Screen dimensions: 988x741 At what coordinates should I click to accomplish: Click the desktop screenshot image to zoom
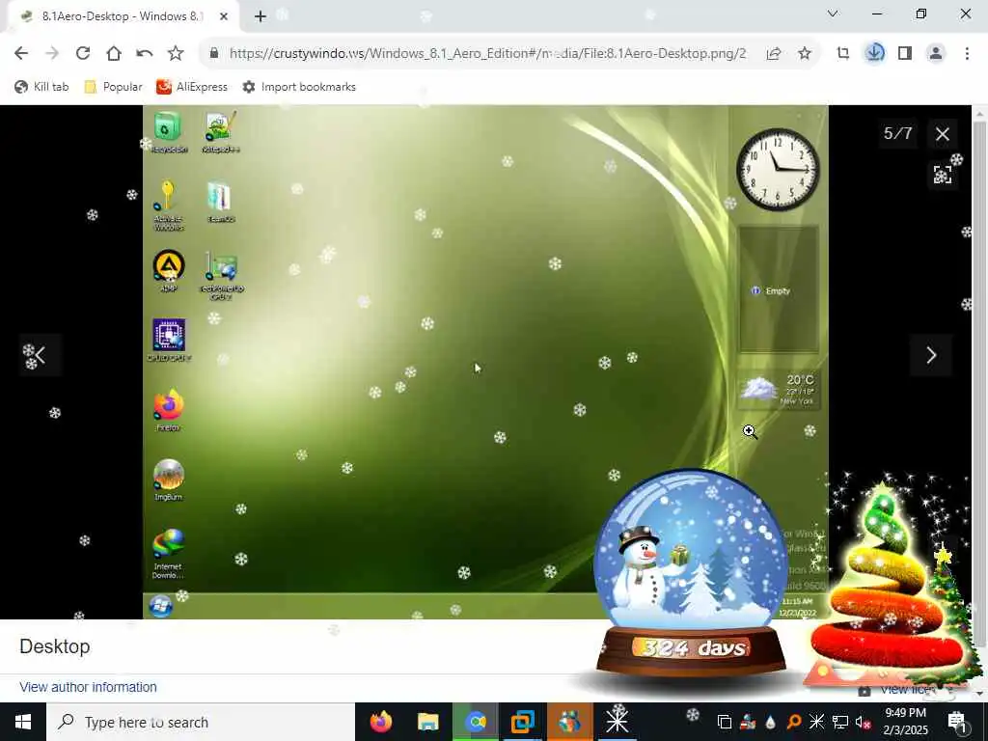[485, 362]
